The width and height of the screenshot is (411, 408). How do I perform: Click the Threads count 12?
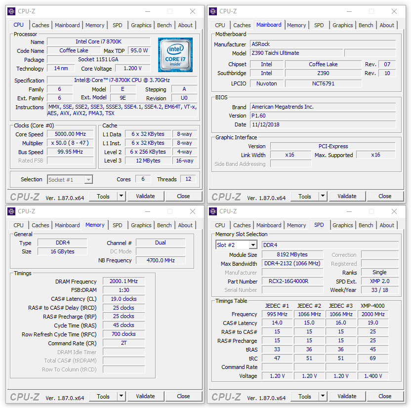[x=188, y=179]
